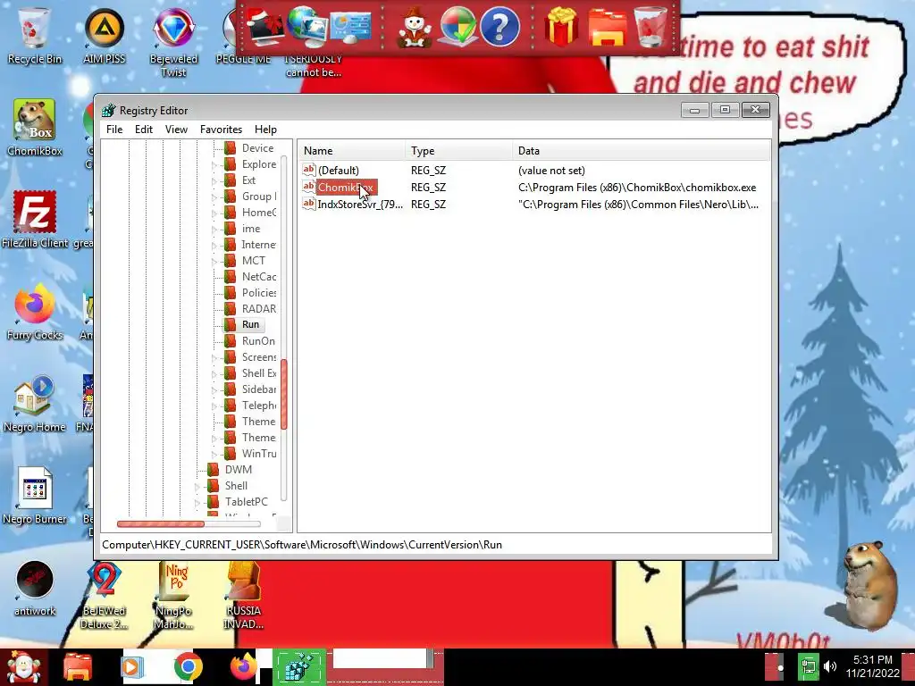The height and width of the screenshot is (686, 915).
Task: Expand the Telepho key node
Action: coord(214,406)
